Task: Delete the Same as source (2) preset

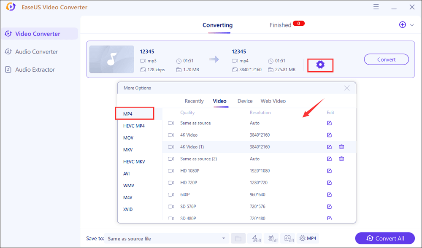Action: tap(341, 159)
